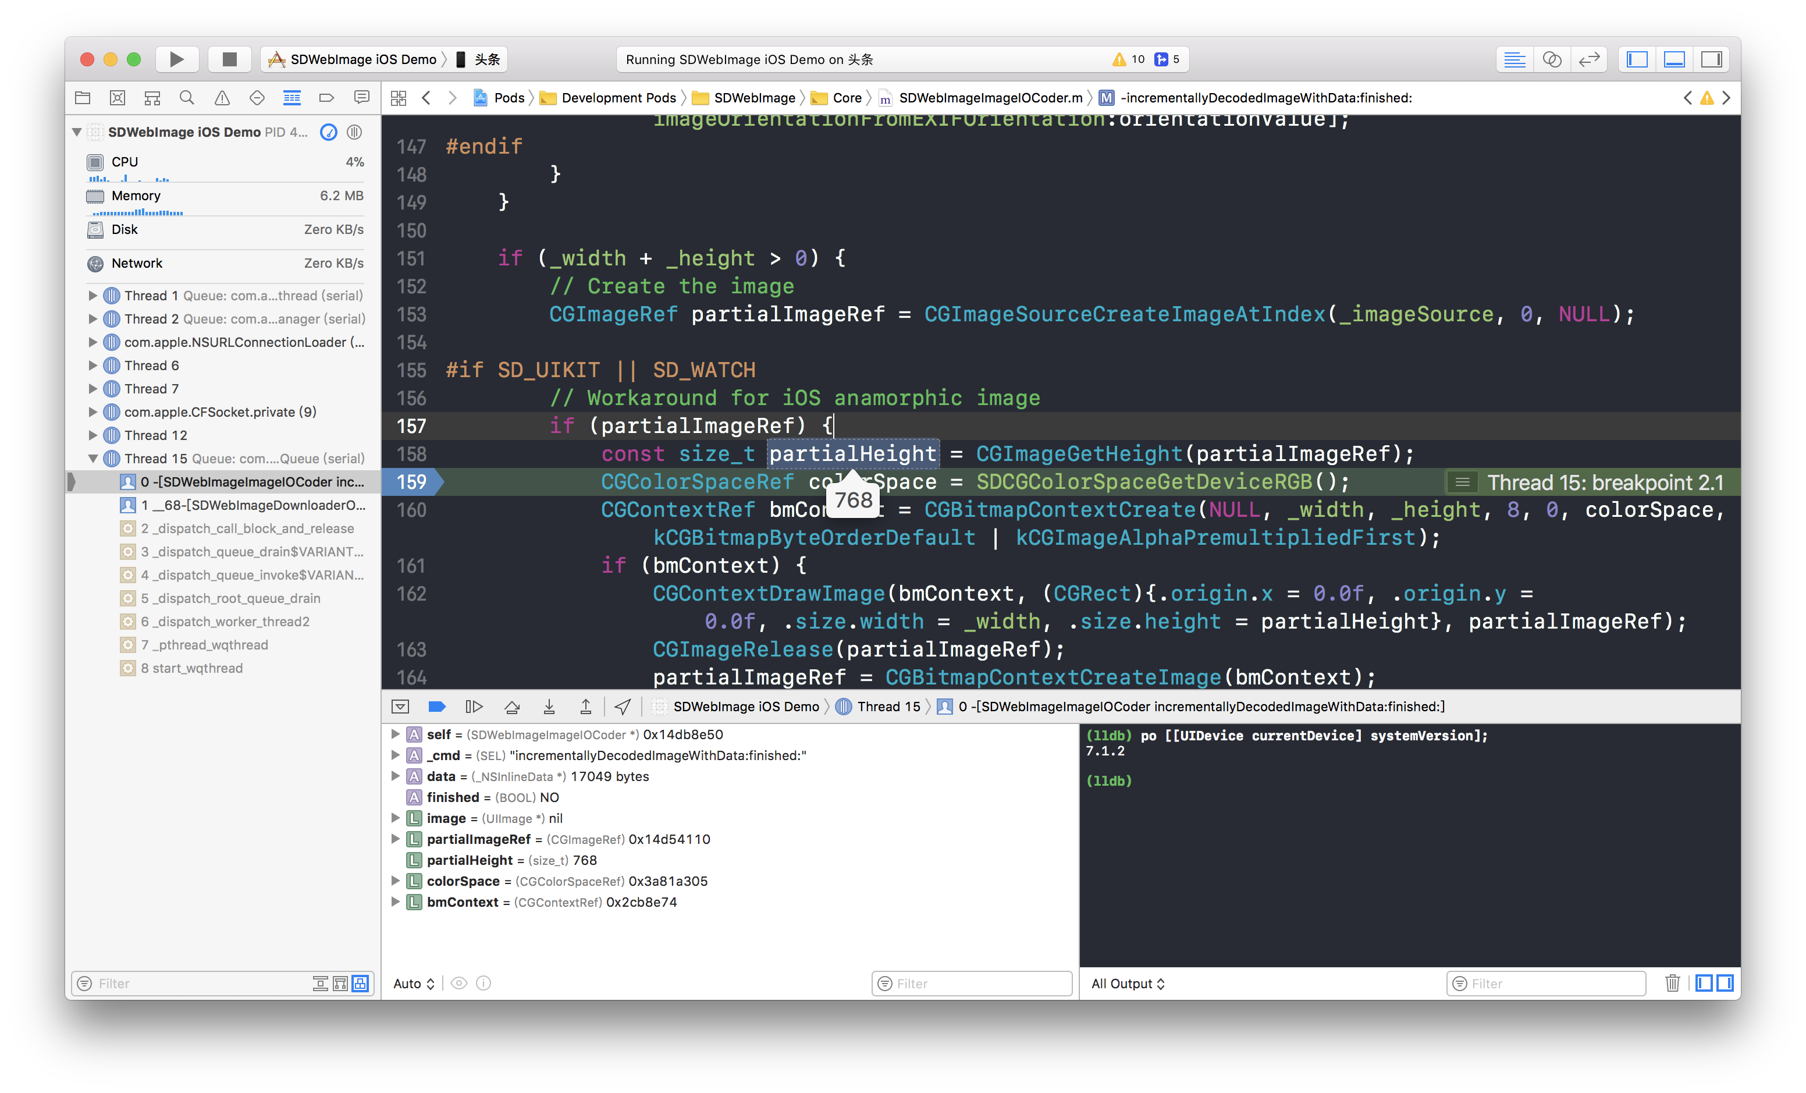Toggle the utilities inspector panel
Screen dimensions: 1806x1093
[1711, 59]
